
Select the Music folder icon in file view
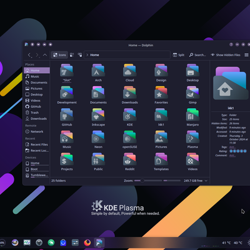[67, 137]
